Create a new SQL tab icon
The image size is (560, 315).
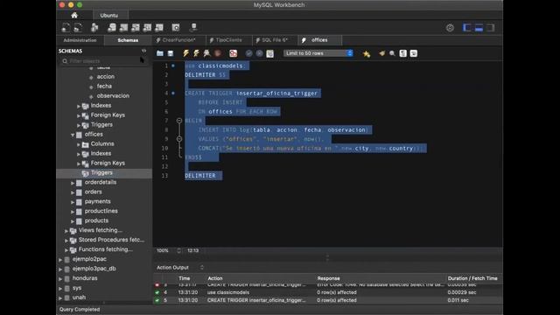pyautogui.click(x=66, y=27)
